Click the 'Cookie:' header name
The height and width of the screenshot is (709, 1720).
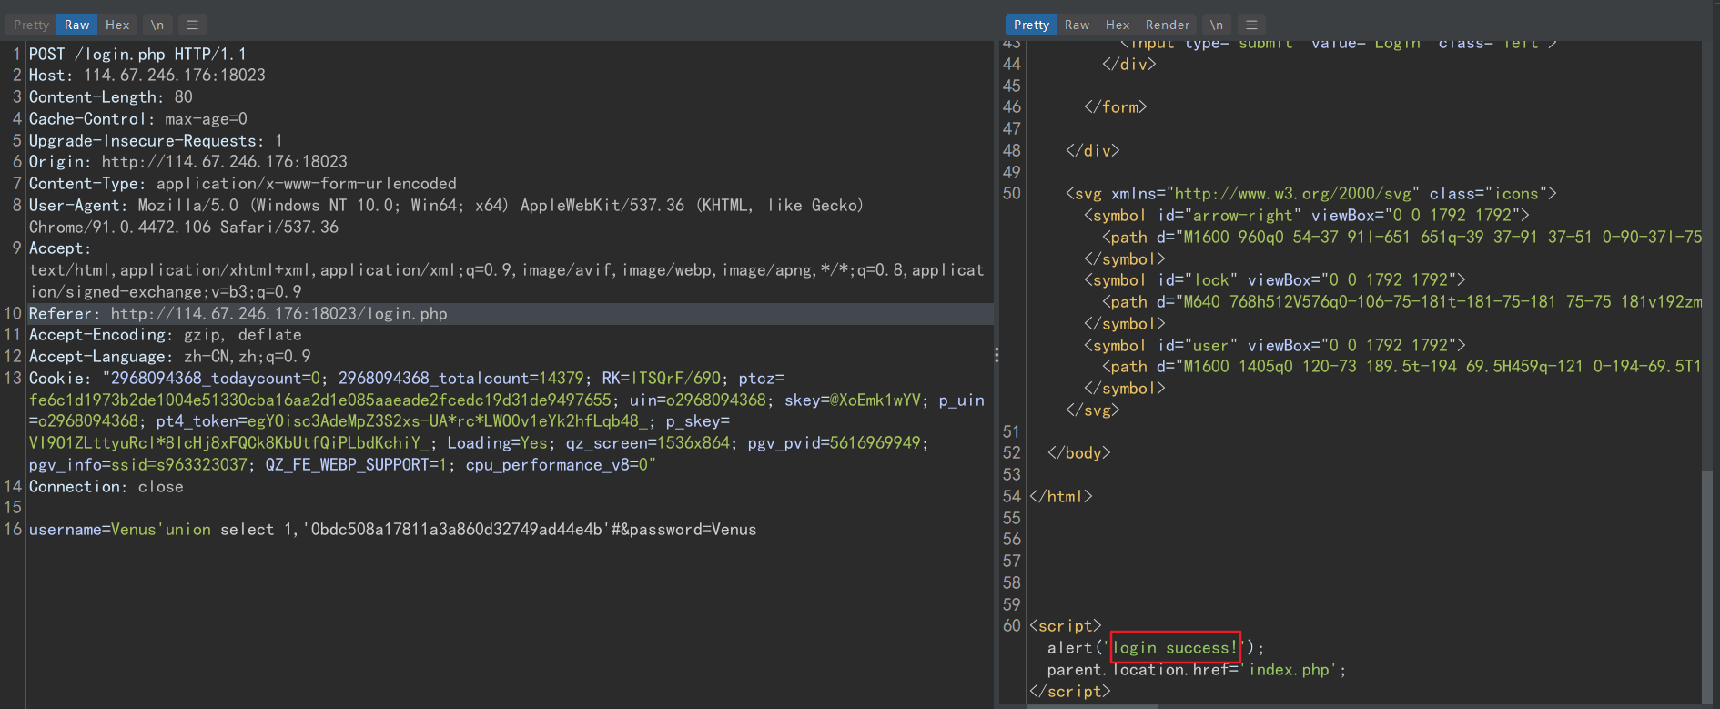60,378
